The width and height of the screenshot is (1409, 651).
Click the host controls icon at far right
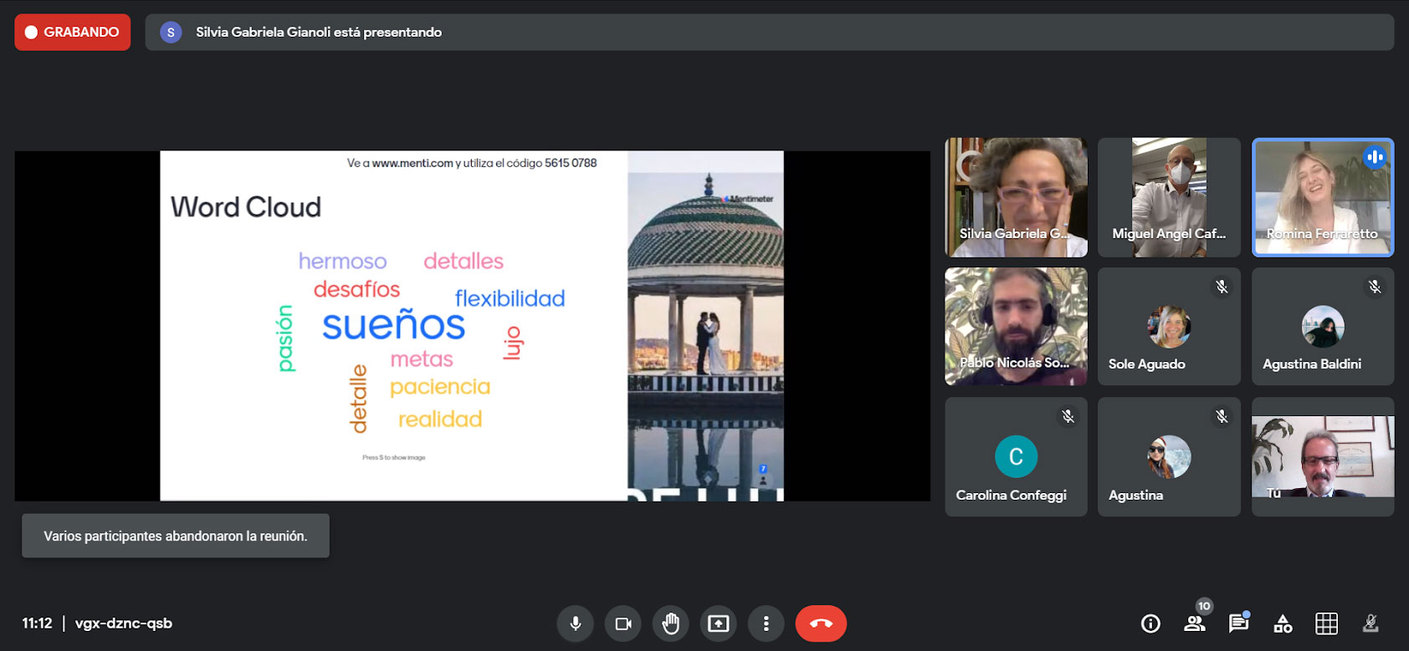coord(1371,623)
